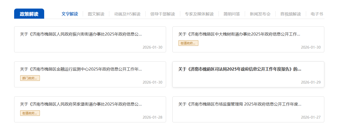Open the 振兴街街道办事处 report article
Viewport: 345px width, 138px height.
(81, 34)
